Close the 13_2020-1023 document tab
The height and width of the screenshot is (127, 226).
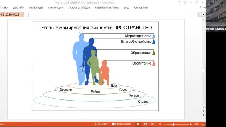(x=22, y=14)
